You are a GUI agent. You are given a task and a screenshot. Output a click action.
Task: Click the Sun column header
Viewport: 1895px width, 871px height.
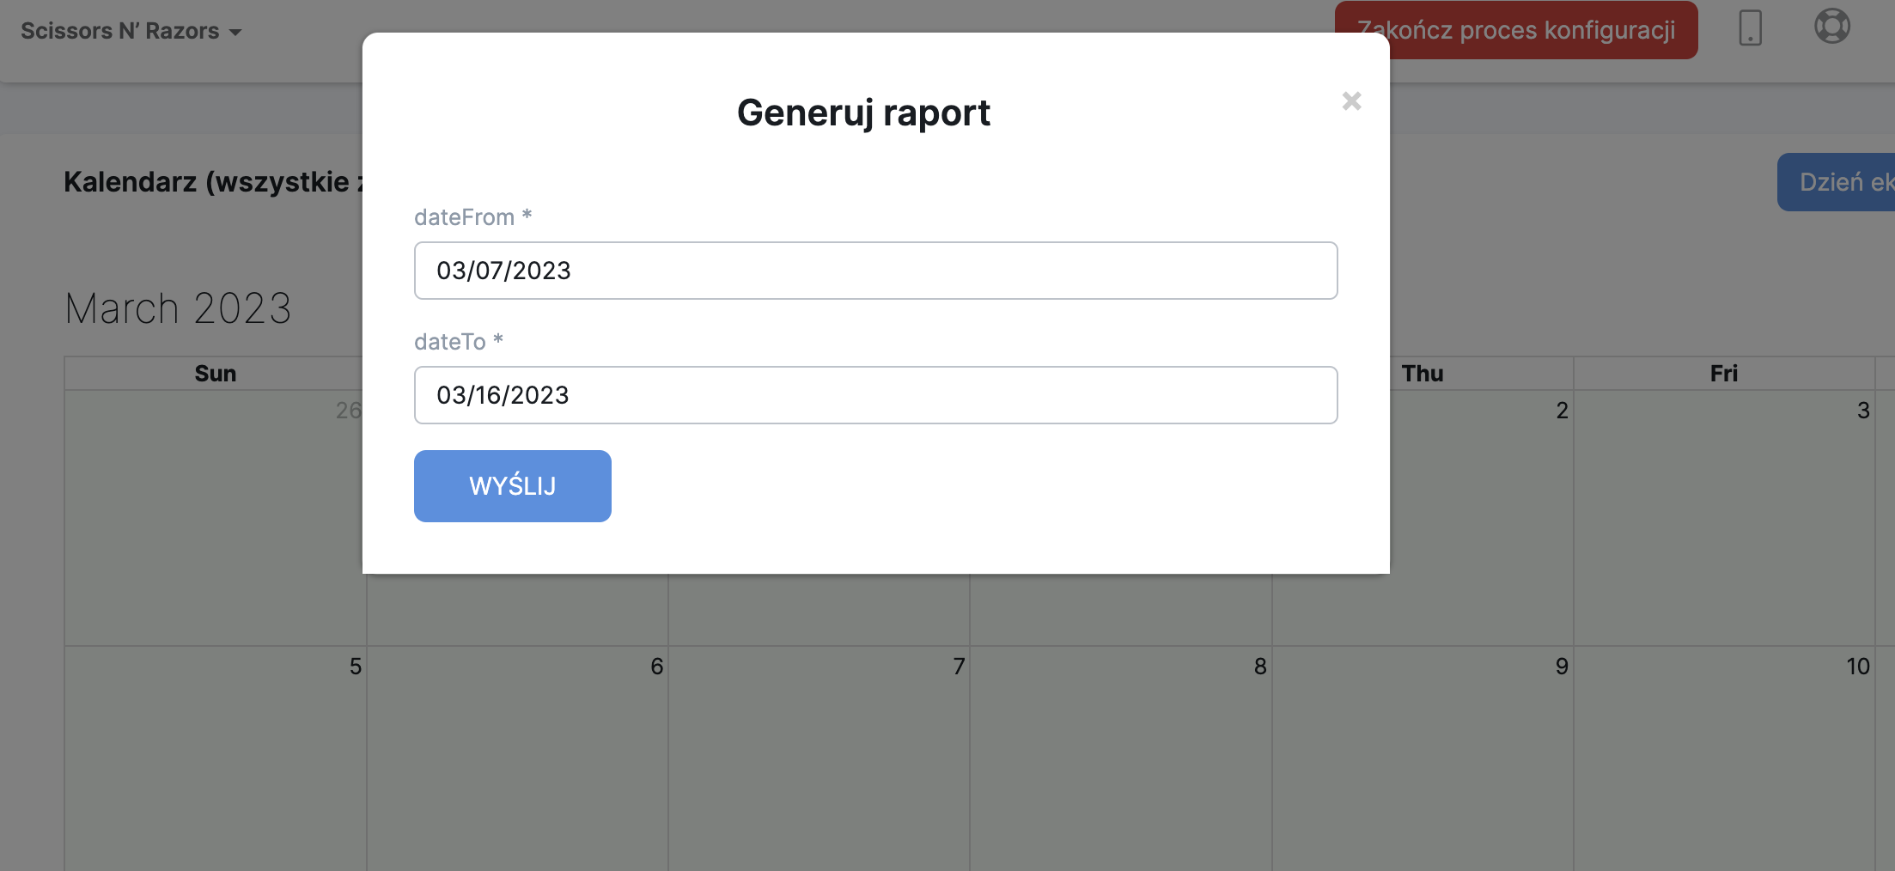[216, 374]
